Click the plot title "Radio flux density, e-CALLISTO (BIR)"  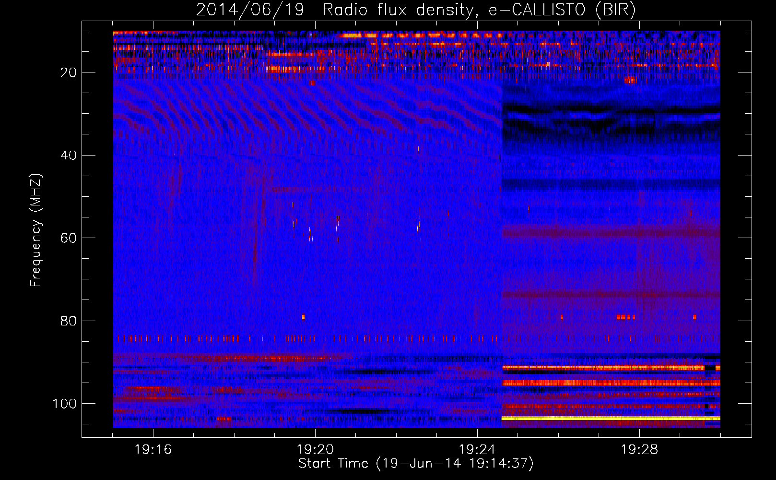click(x=479, y=10)
